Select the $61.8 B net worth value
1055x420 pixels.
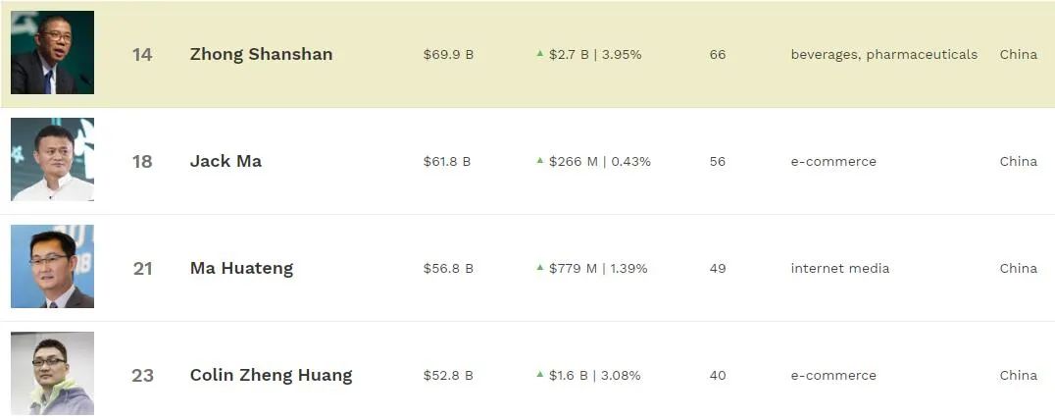tap(447, 162)
